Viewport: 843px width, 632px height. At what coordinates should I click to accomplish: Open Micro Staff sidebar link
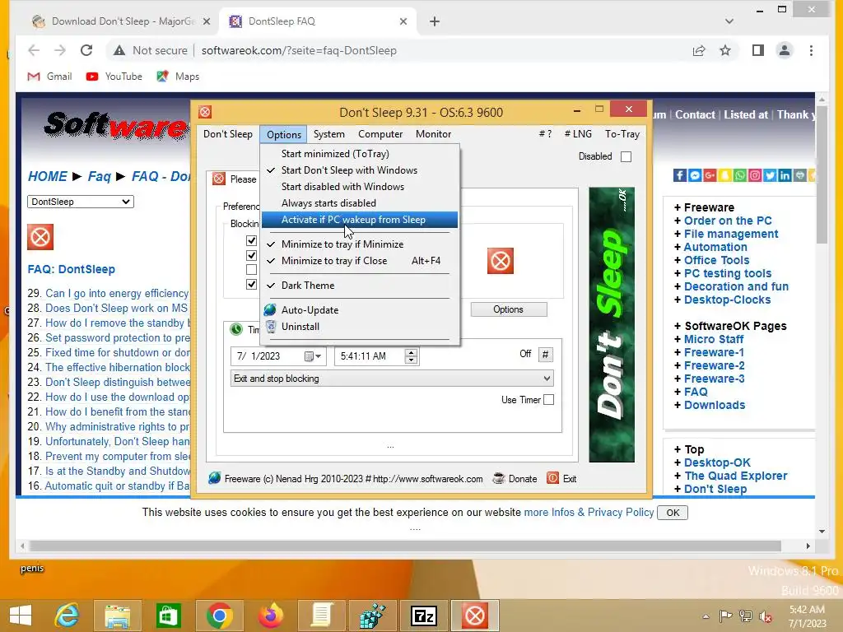point(714,339)
